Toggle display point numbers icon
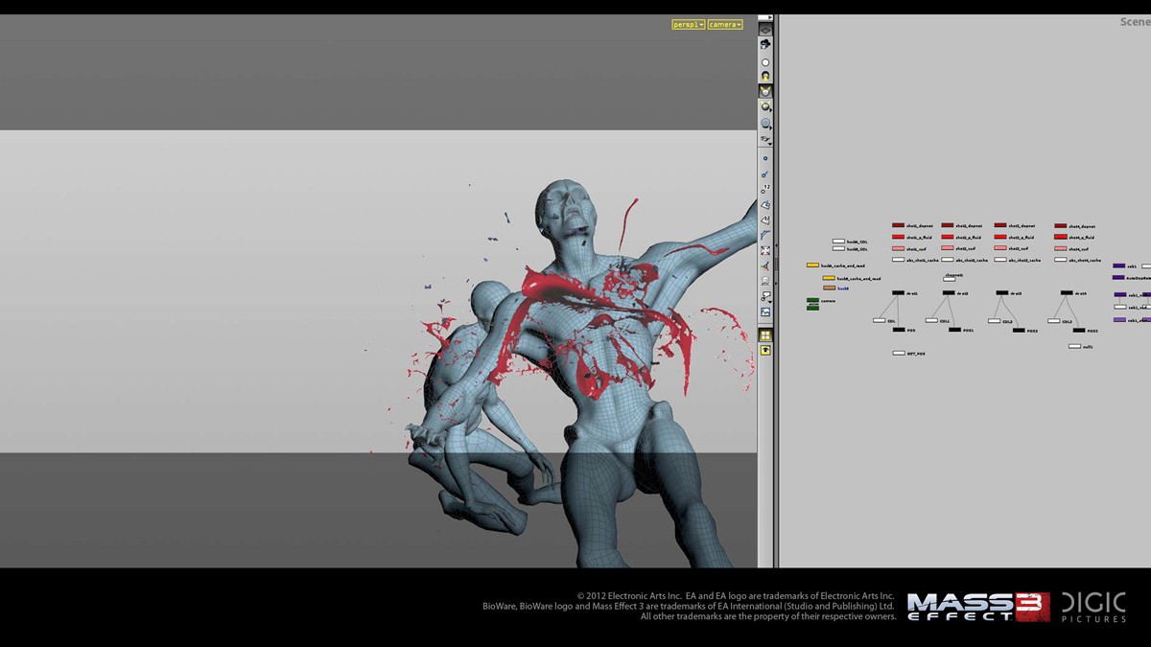 coord(764,189)
